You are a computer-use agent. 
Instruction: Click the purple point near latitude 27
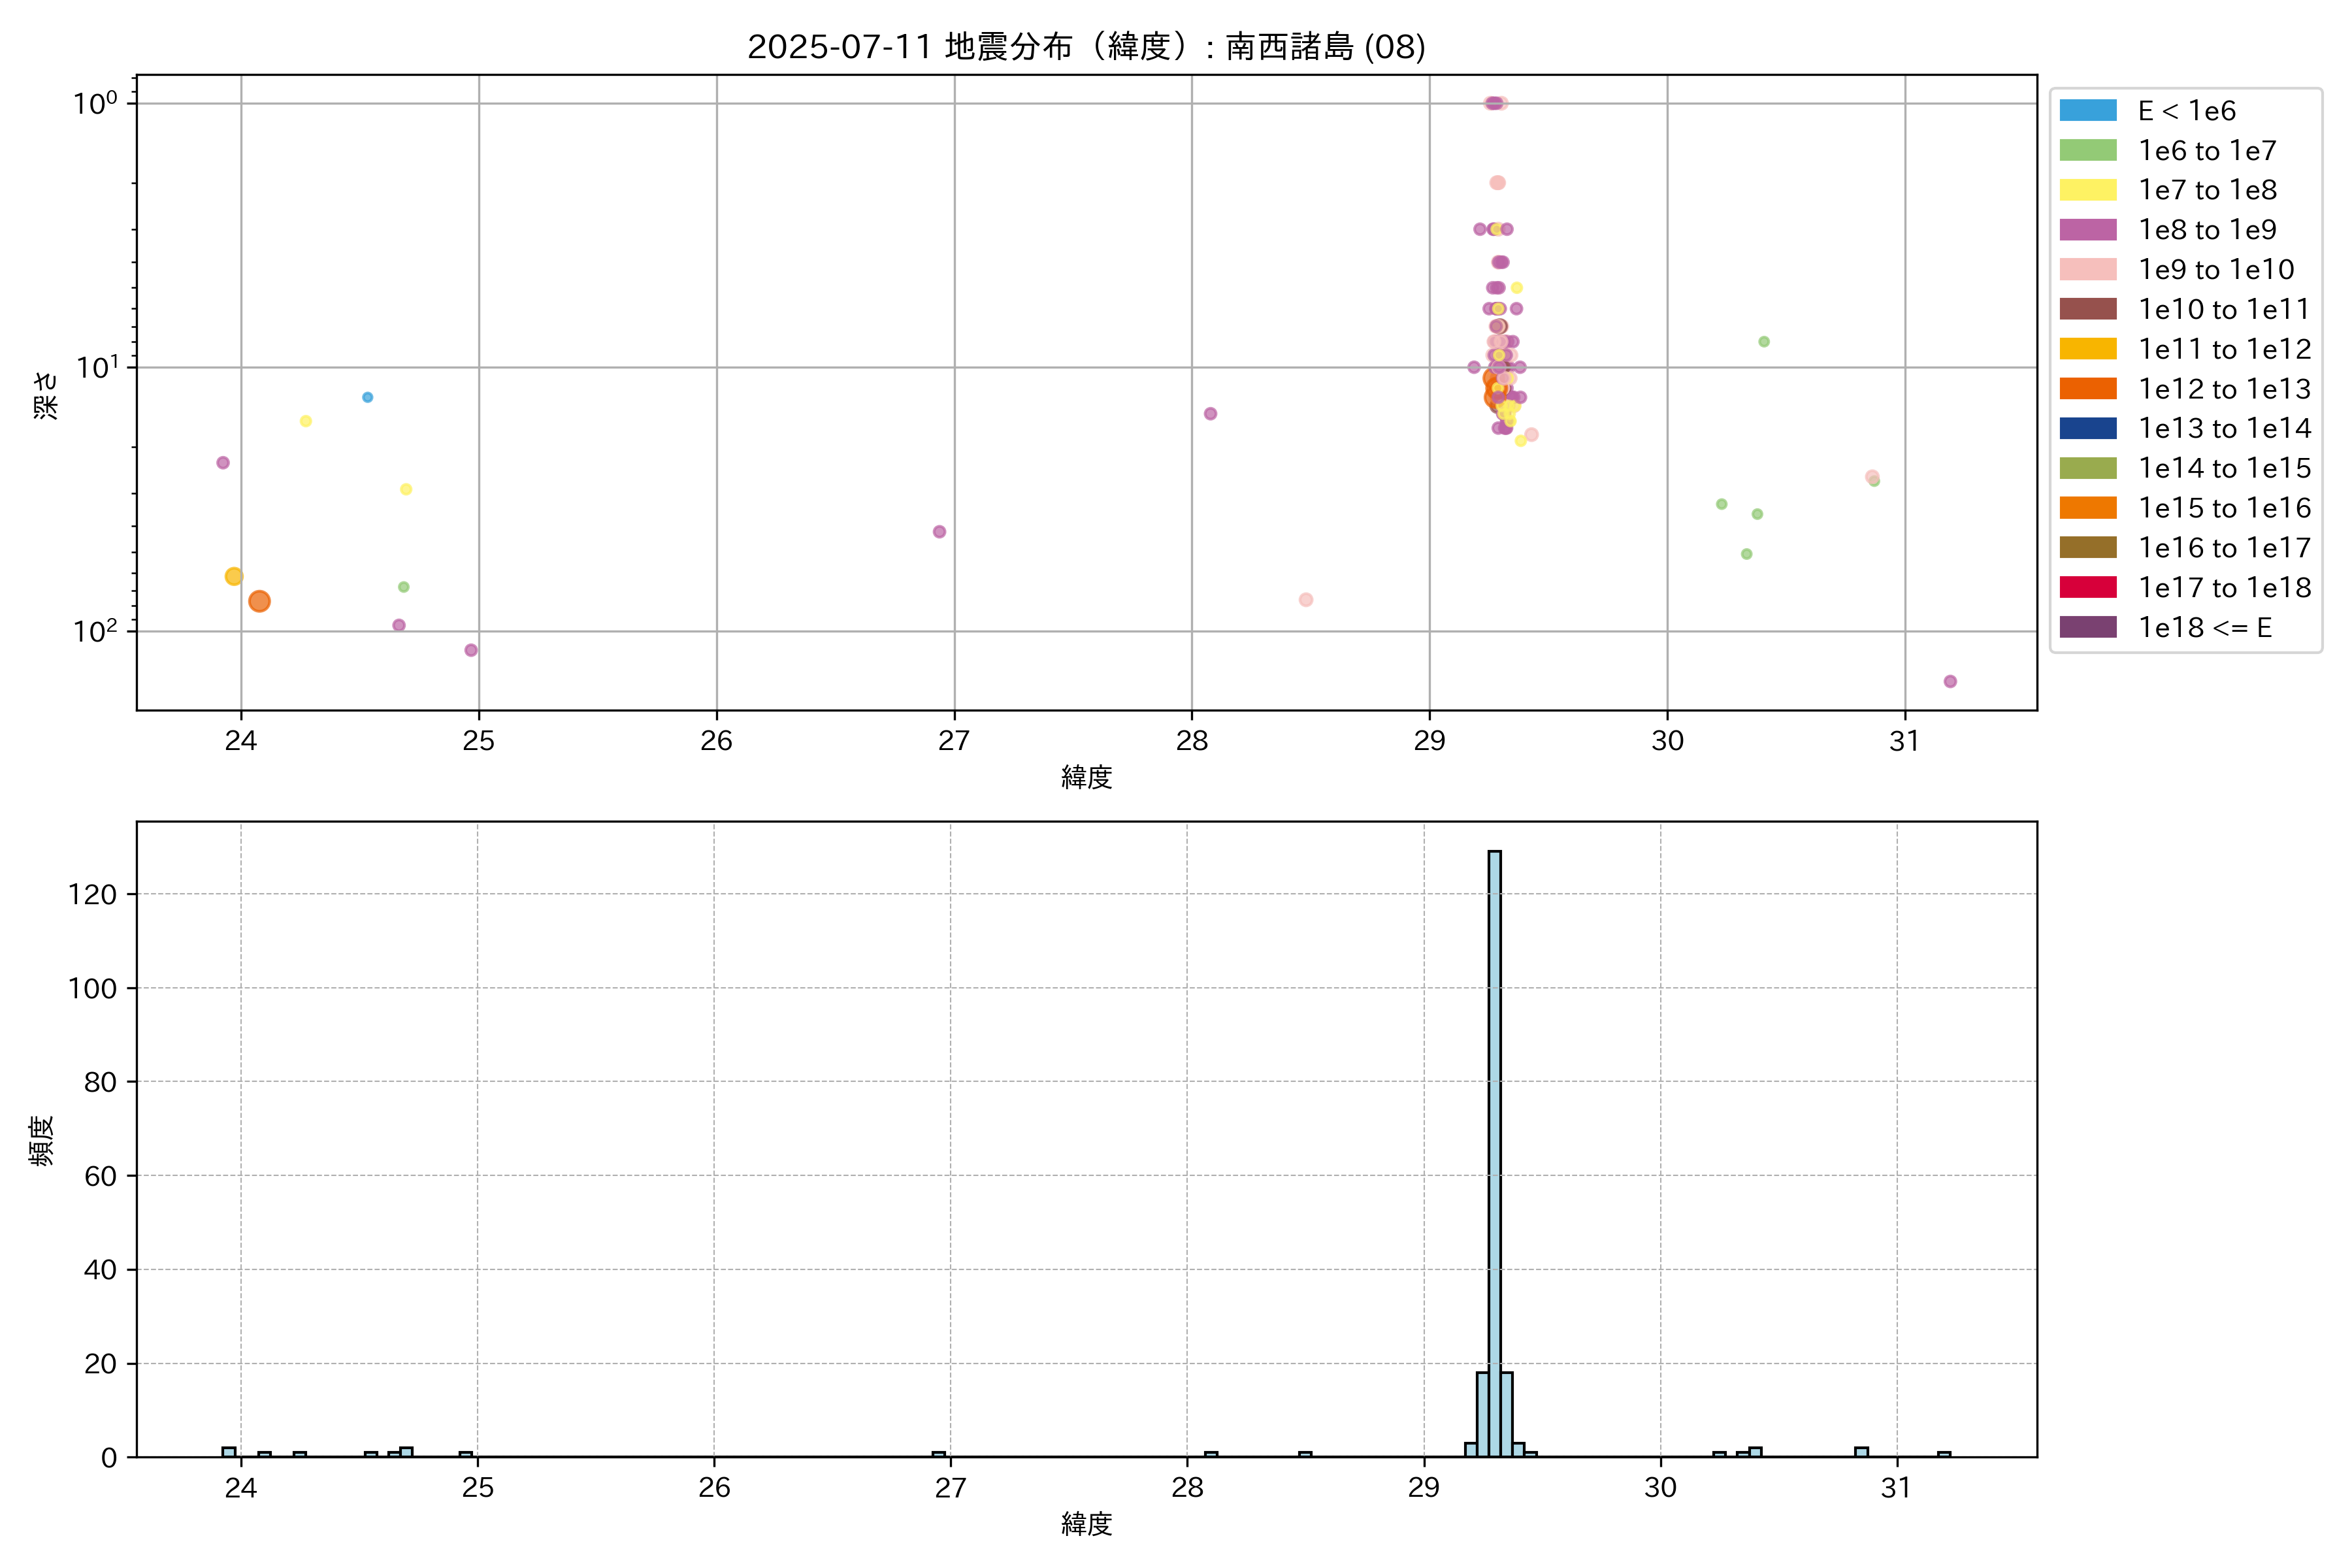point(939,532)
